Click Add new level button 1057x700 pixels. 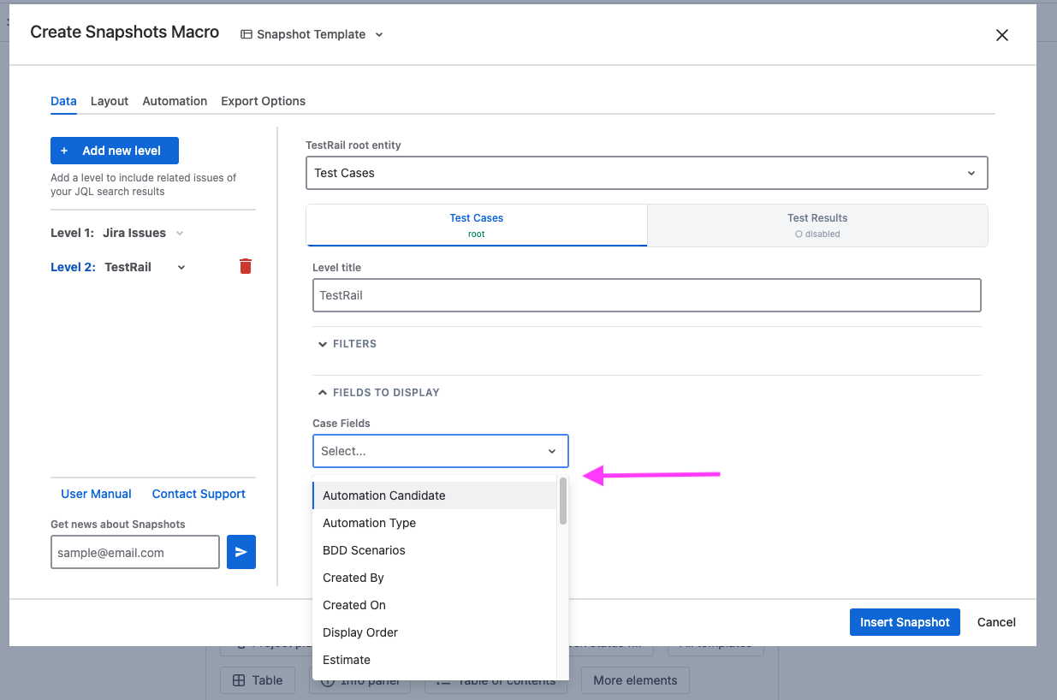pos(115,151)
